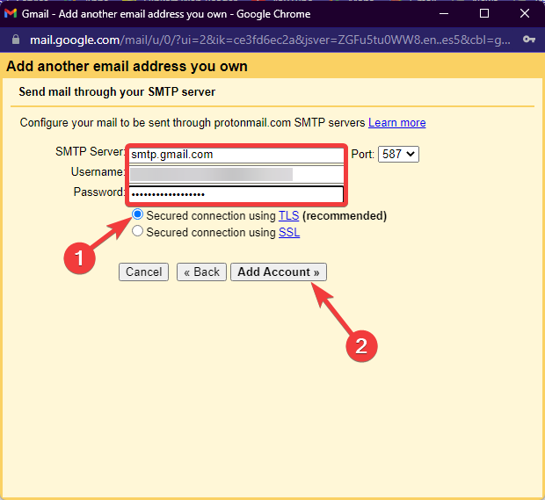
Task: Click the mail.google.com address bar URL
Action: (270, 40)
